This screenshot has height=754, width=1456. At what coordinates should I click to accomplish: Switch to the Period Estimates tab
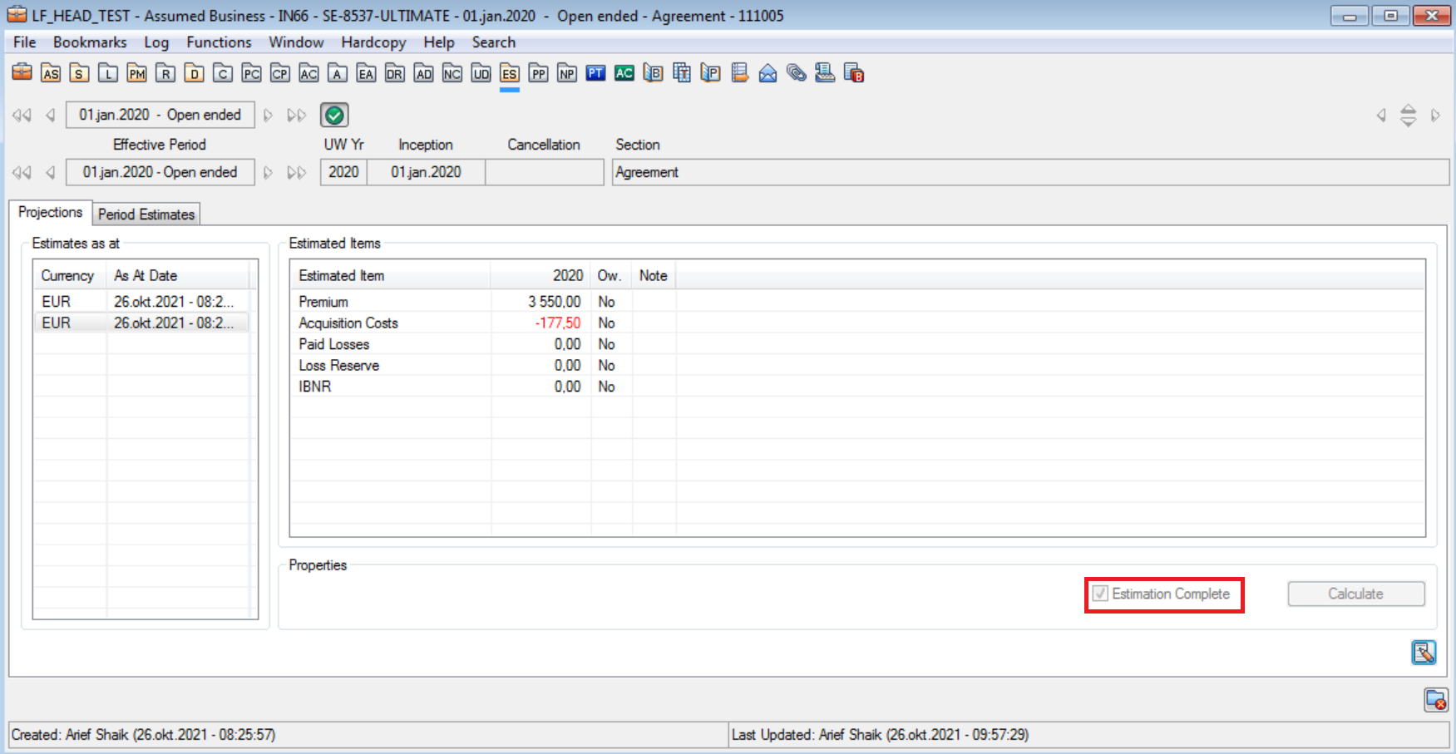pos(146,214)
